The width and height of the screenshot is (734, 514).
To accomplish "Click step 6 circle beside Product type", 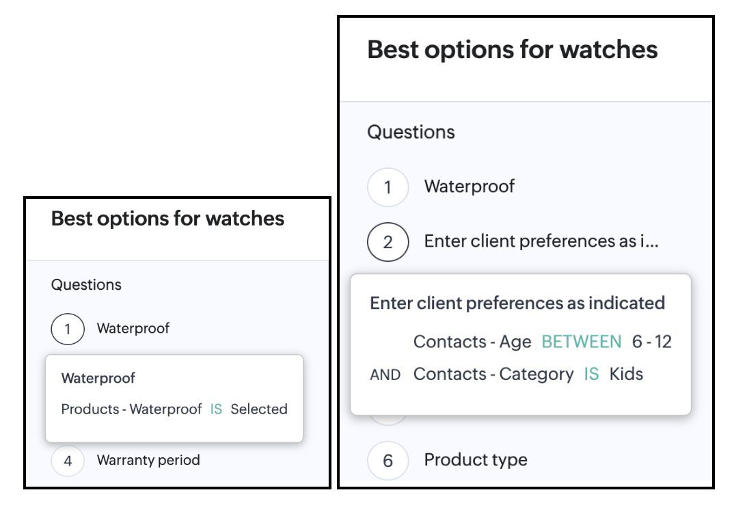I will pyautogui.click(x=388, y=461).
